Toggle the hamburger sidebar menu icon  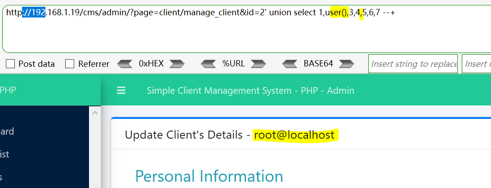[121, 91]
